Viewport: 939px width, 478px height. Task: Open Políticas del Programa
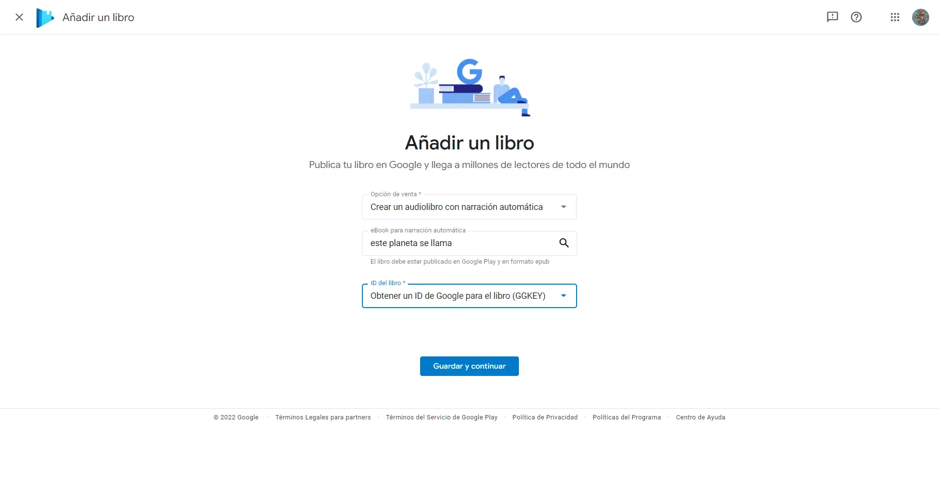tap(626, 417)
